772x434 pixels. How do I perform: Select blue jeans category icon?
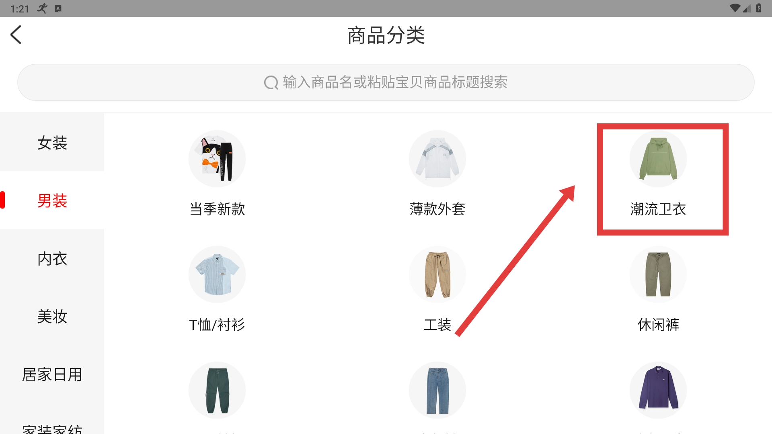pos(437,390)
